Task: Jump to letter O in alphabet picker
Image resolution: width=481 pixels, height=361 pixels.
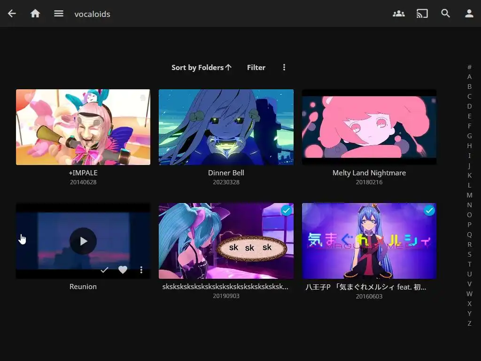Action: [x=469, y=214]
